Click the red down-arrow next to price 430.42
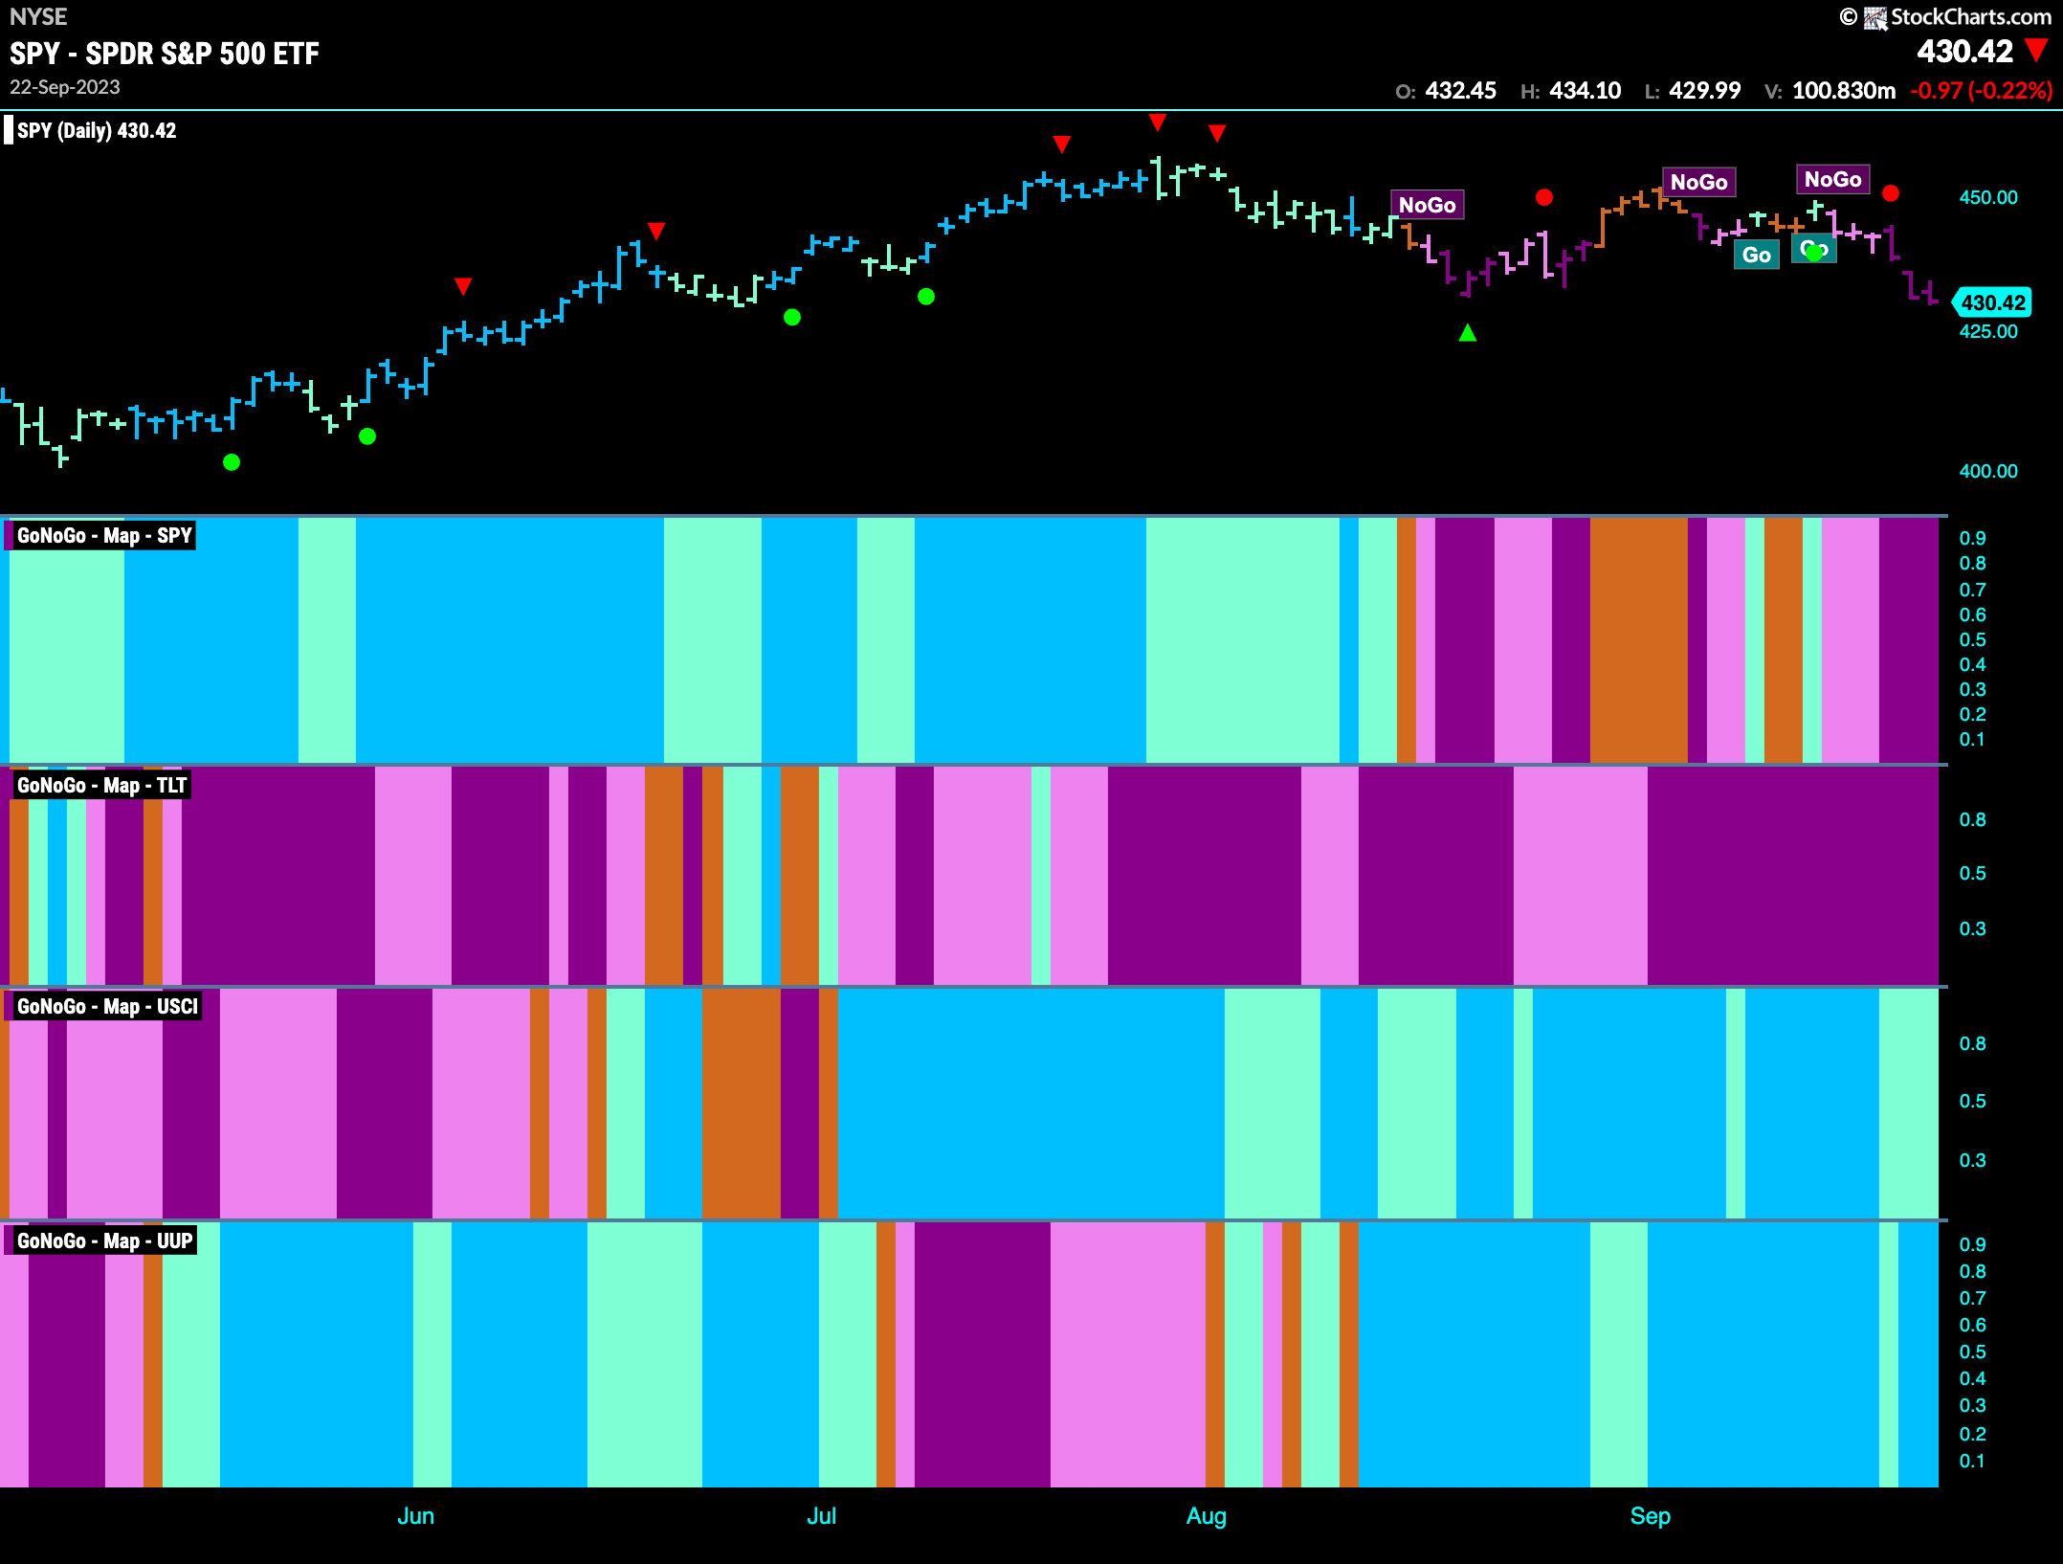 pos(2036,51)
